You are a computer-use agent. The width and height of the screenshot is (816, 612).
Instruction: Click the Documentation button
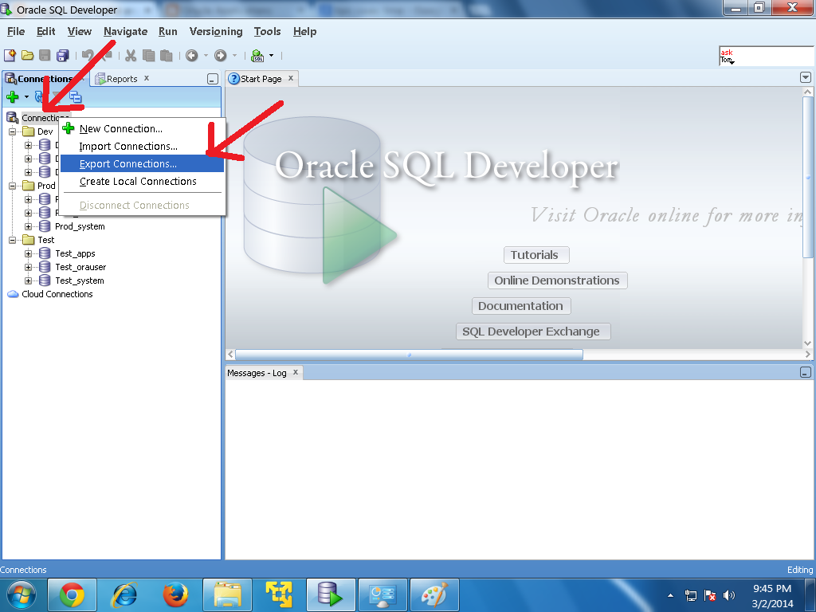tap(521, 306)
